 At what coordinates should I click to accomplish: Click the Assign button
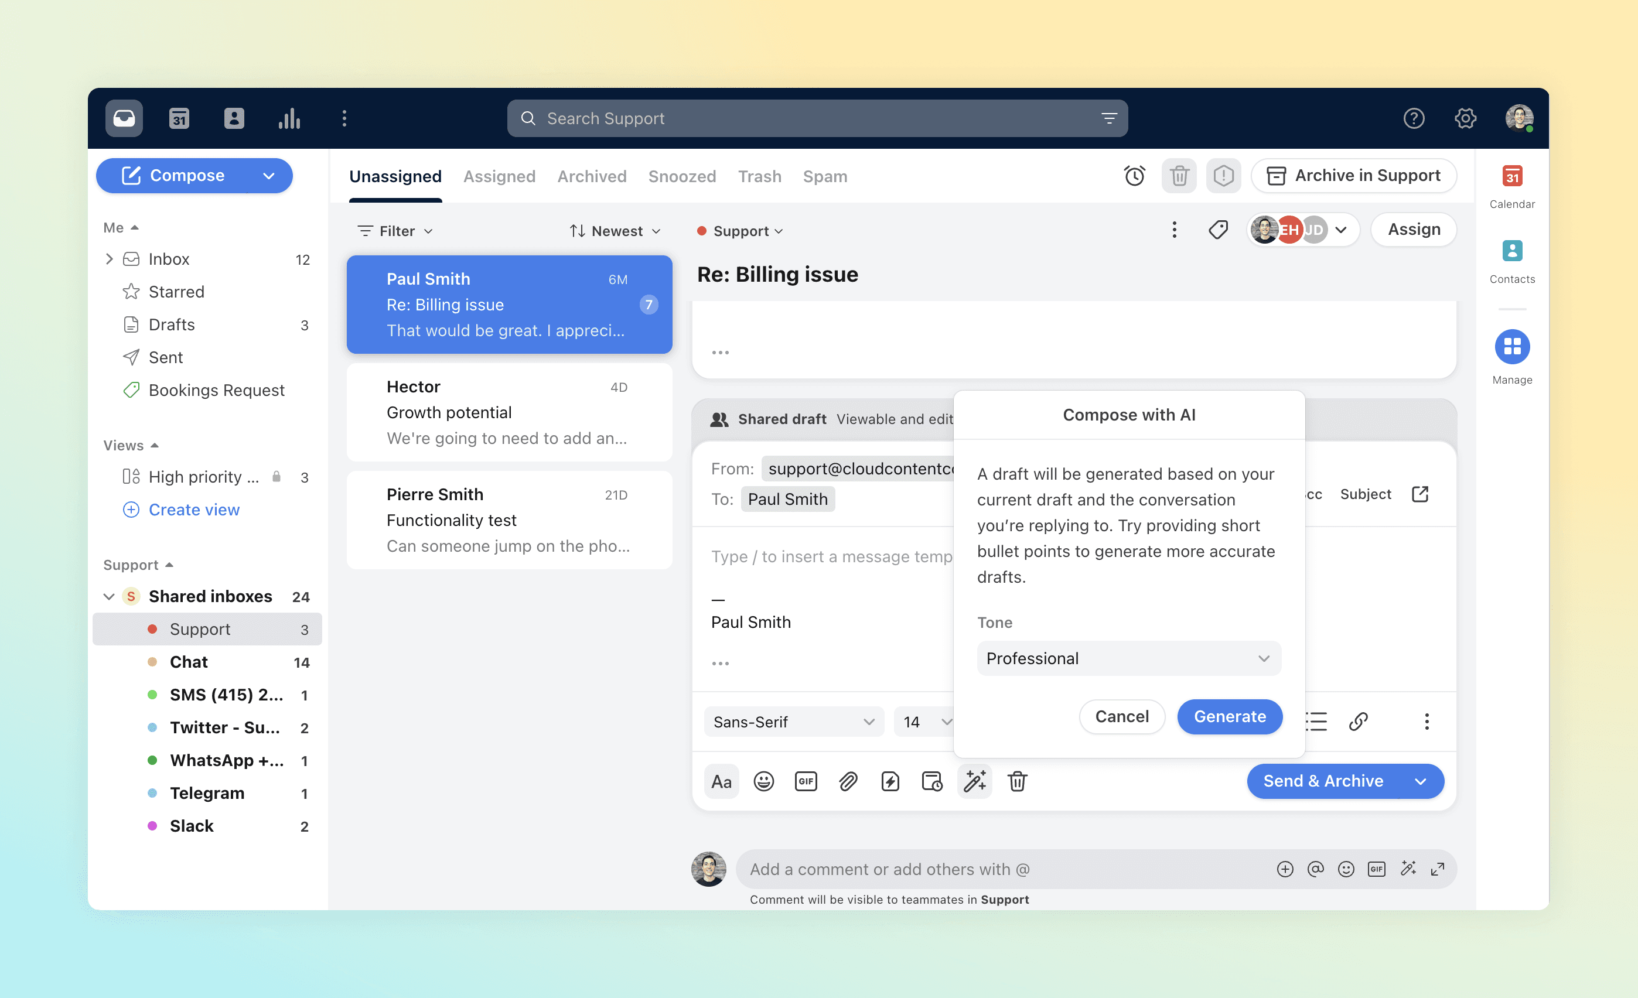click(1414, 230)
